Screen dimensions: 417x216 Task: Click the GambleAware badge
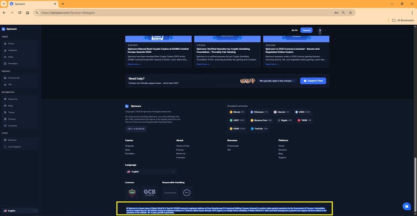tap(170, 192)
